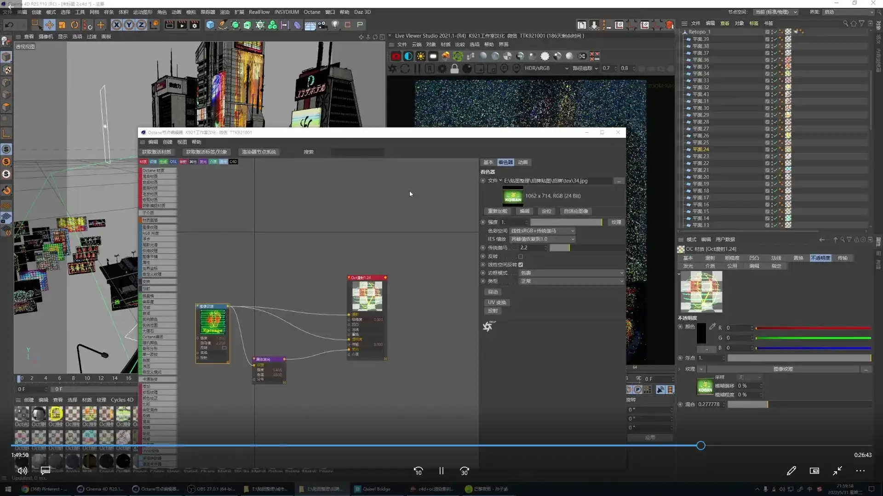Click the 重新加载 reload button
The width and height of the screenshot is (883, 496).
(x=498, y=211)
